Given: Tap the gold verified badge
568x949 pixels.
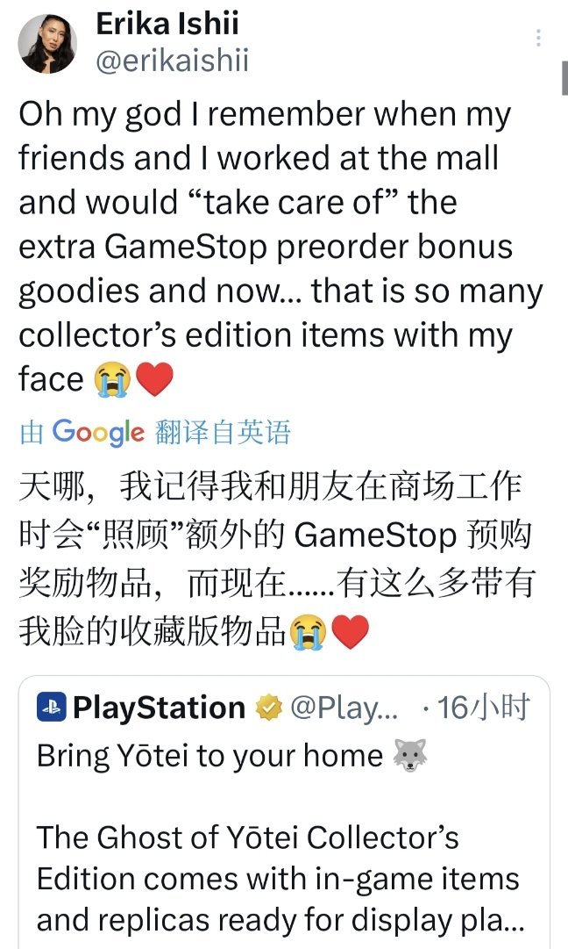Looking at the screenshot, I should click(268, 708).
